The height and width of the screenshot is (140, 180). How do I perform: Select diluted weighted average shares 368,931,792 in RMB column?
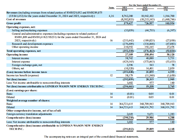147,107
